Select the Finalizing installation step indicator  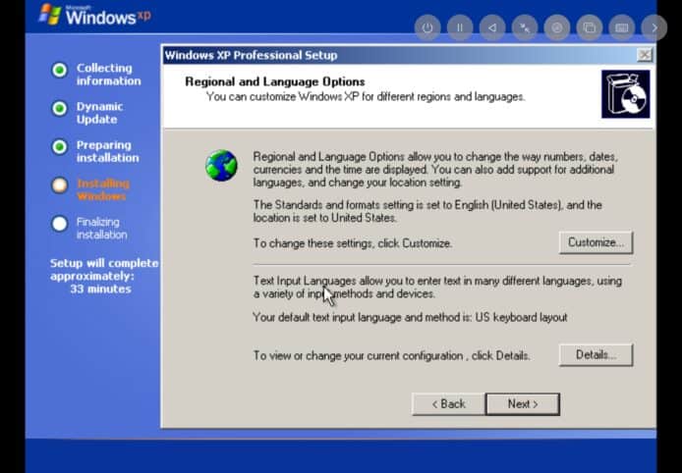click(60, 223)
